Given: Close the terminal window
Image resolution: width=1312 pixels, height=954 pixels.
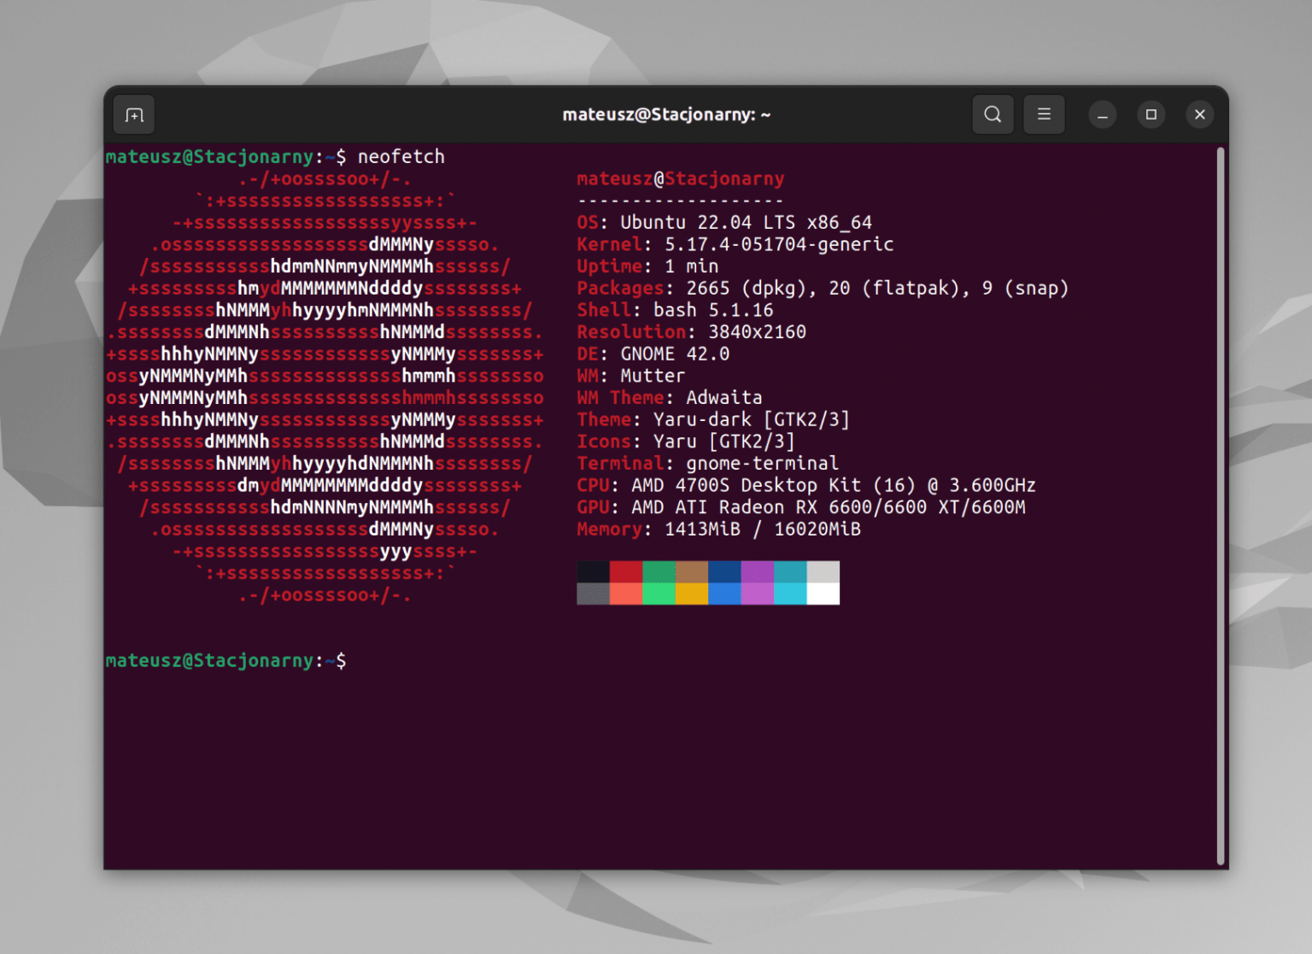Looking at the screenshot, I should click(1199, 114).
